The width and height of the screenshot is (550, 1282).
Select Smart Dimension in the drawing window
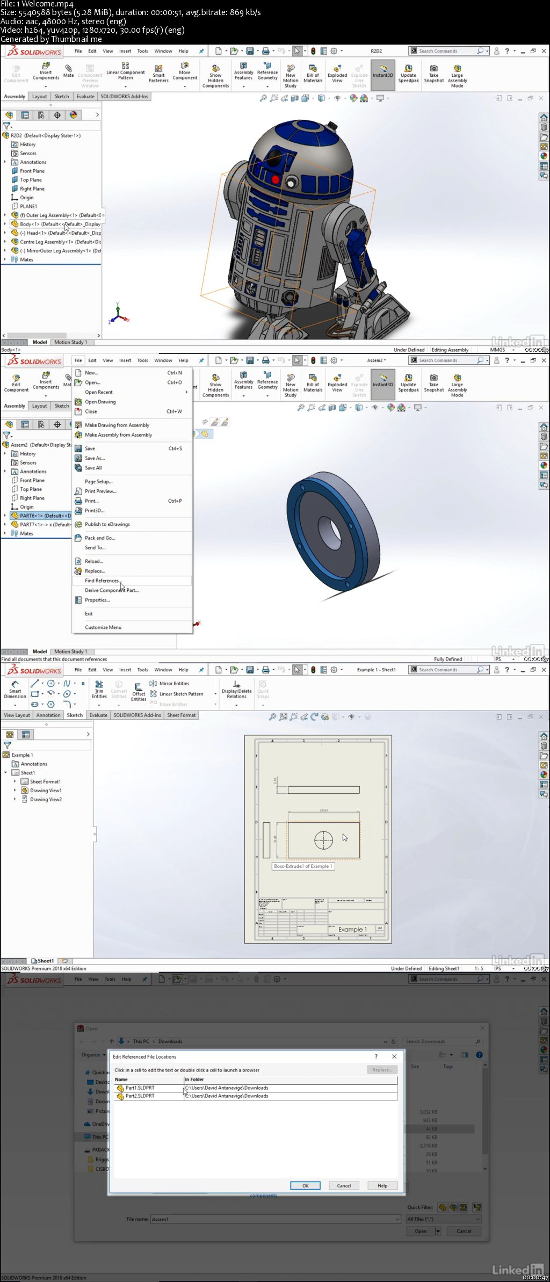click(15, 690)
